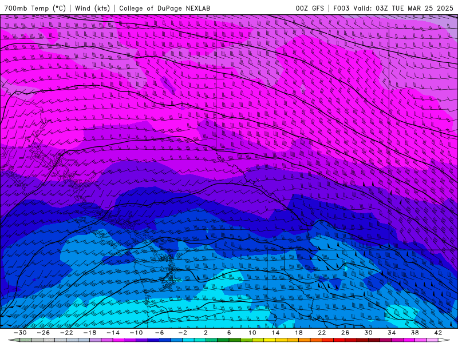Click the 34 color scale label
This screenshot has height=343, width=458.
[x=392, y=333]
